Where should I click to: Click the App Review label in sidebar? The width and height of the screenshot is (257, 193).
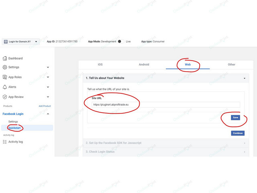[16, 97]
